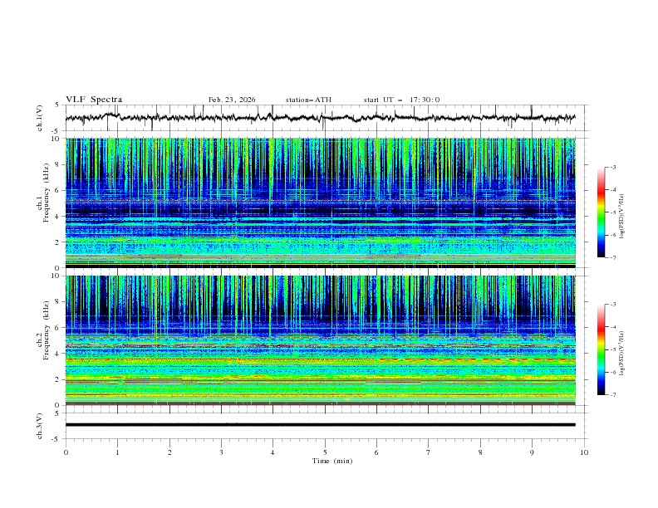The image size is (658, 508).
Task: Click the ch.1 spectrogram panel
Action: 320,203
